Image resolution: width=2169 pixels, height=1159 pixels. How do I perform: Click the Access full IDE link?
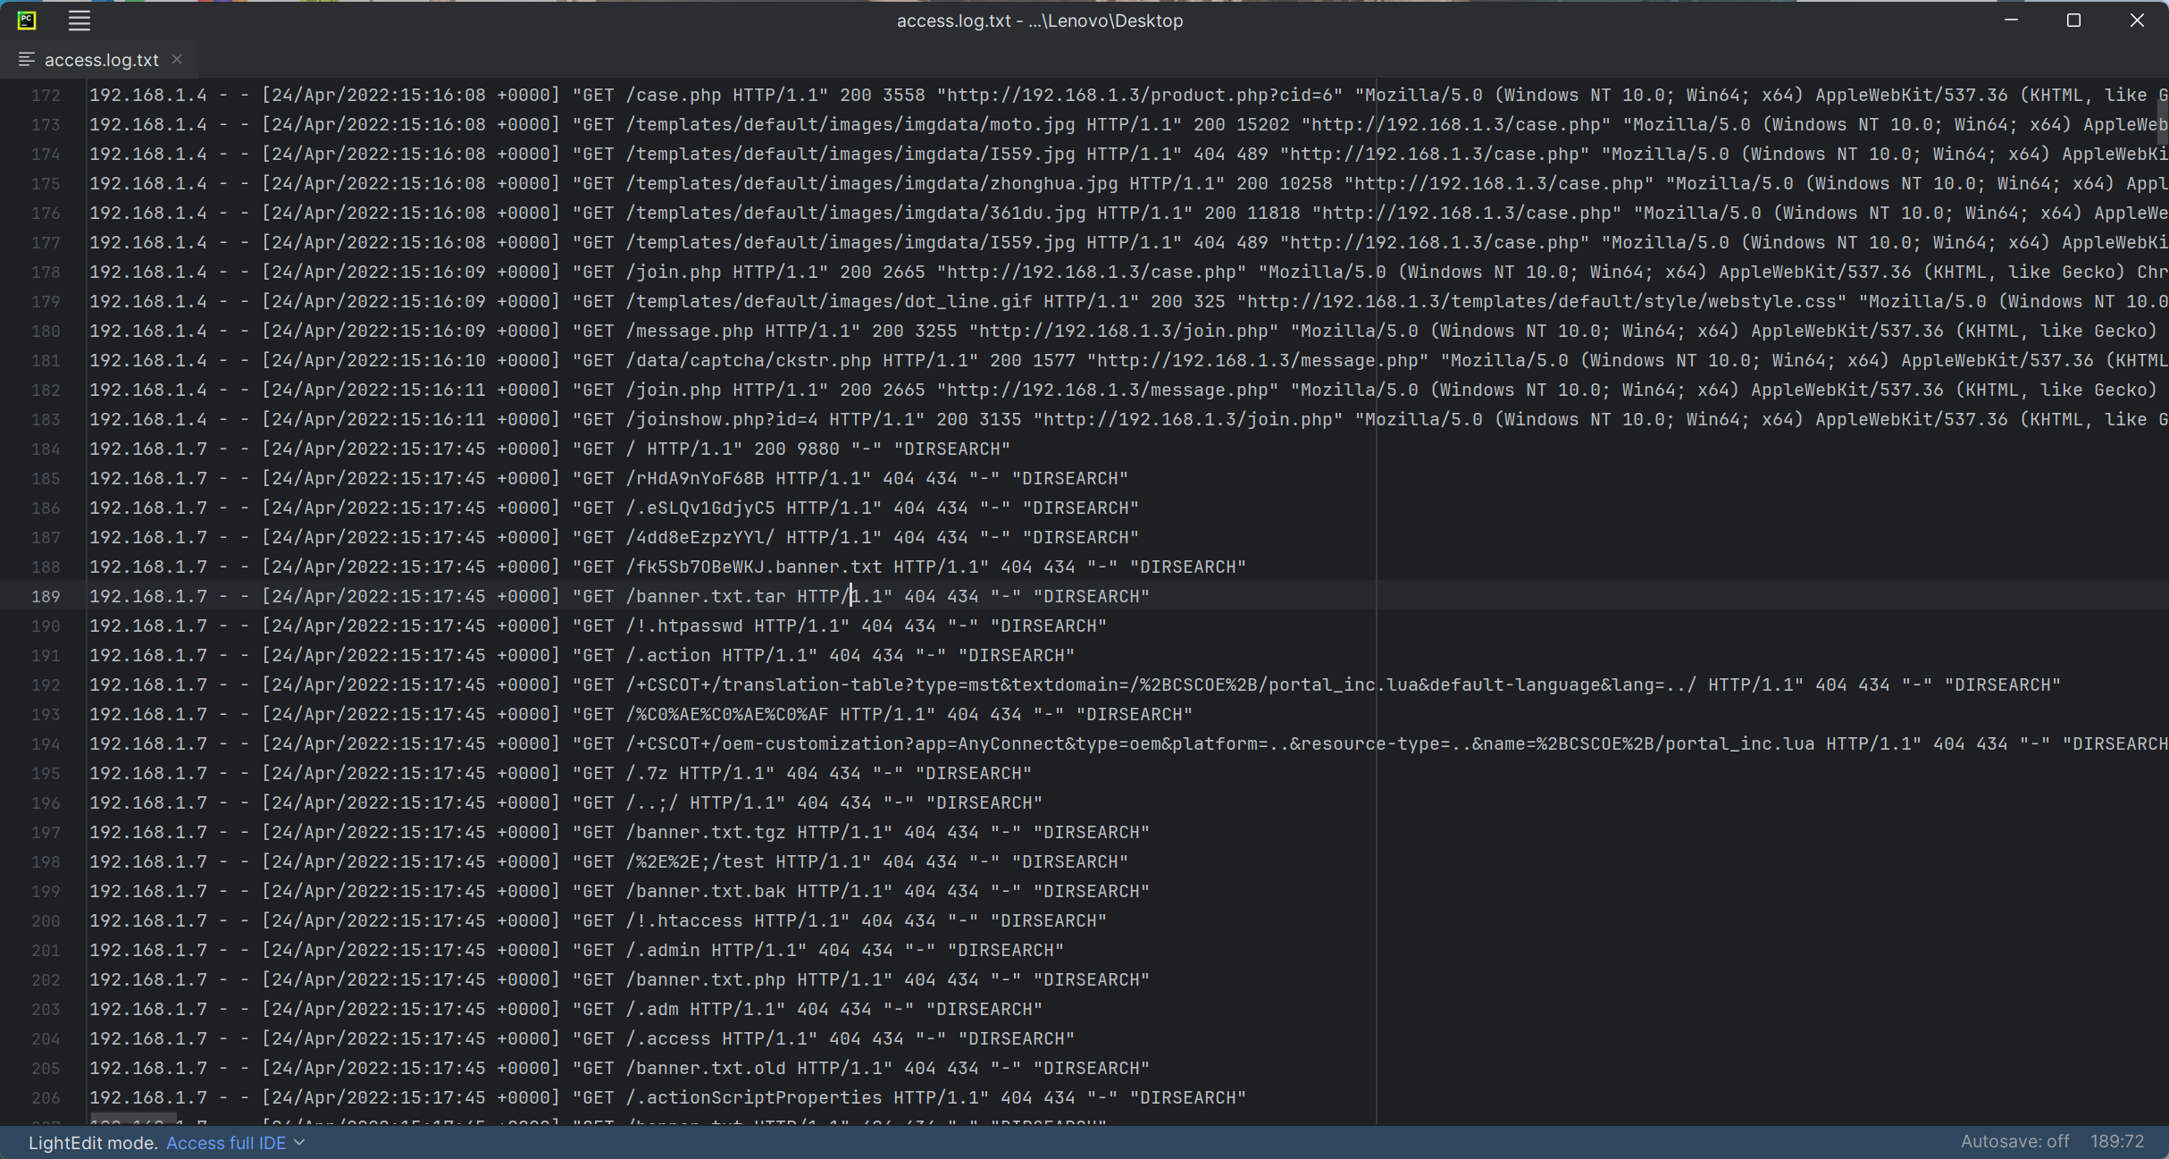[x=226, y=1143]
